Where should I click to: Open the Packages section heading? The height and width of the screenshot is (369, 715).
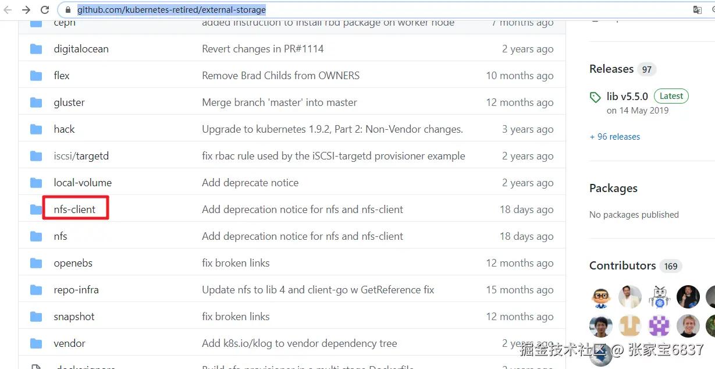click(x=613, y=188)
